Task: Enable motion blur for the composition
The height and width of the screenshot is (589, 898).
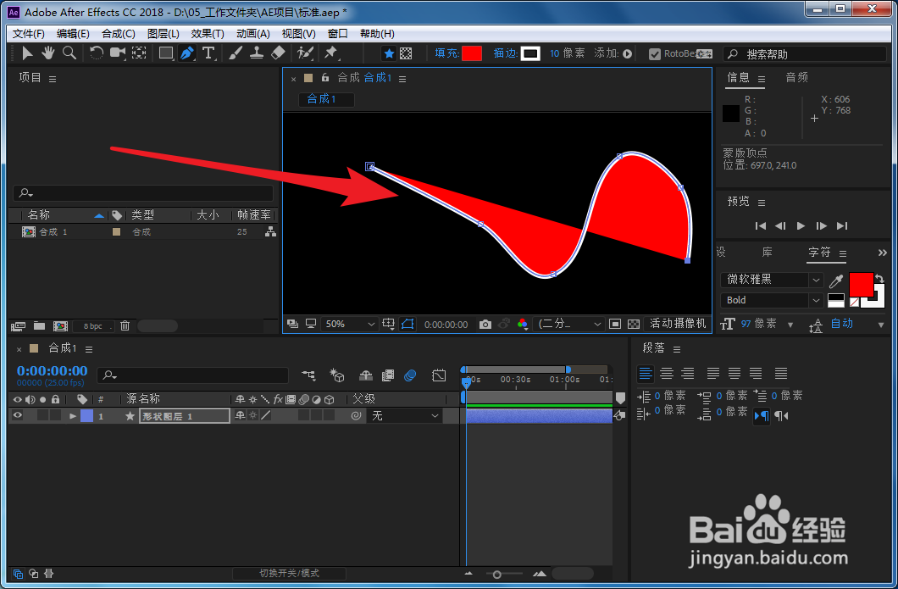Action: tap(410, 376)
